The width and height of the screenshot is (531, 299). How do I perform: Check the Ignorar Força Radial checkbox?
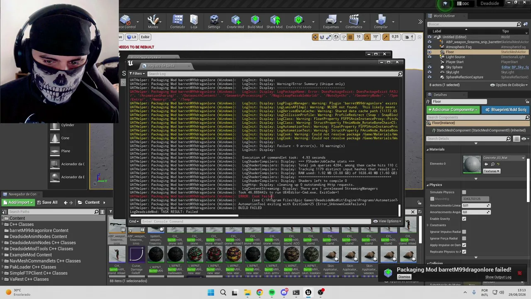(x=464, y=238)
